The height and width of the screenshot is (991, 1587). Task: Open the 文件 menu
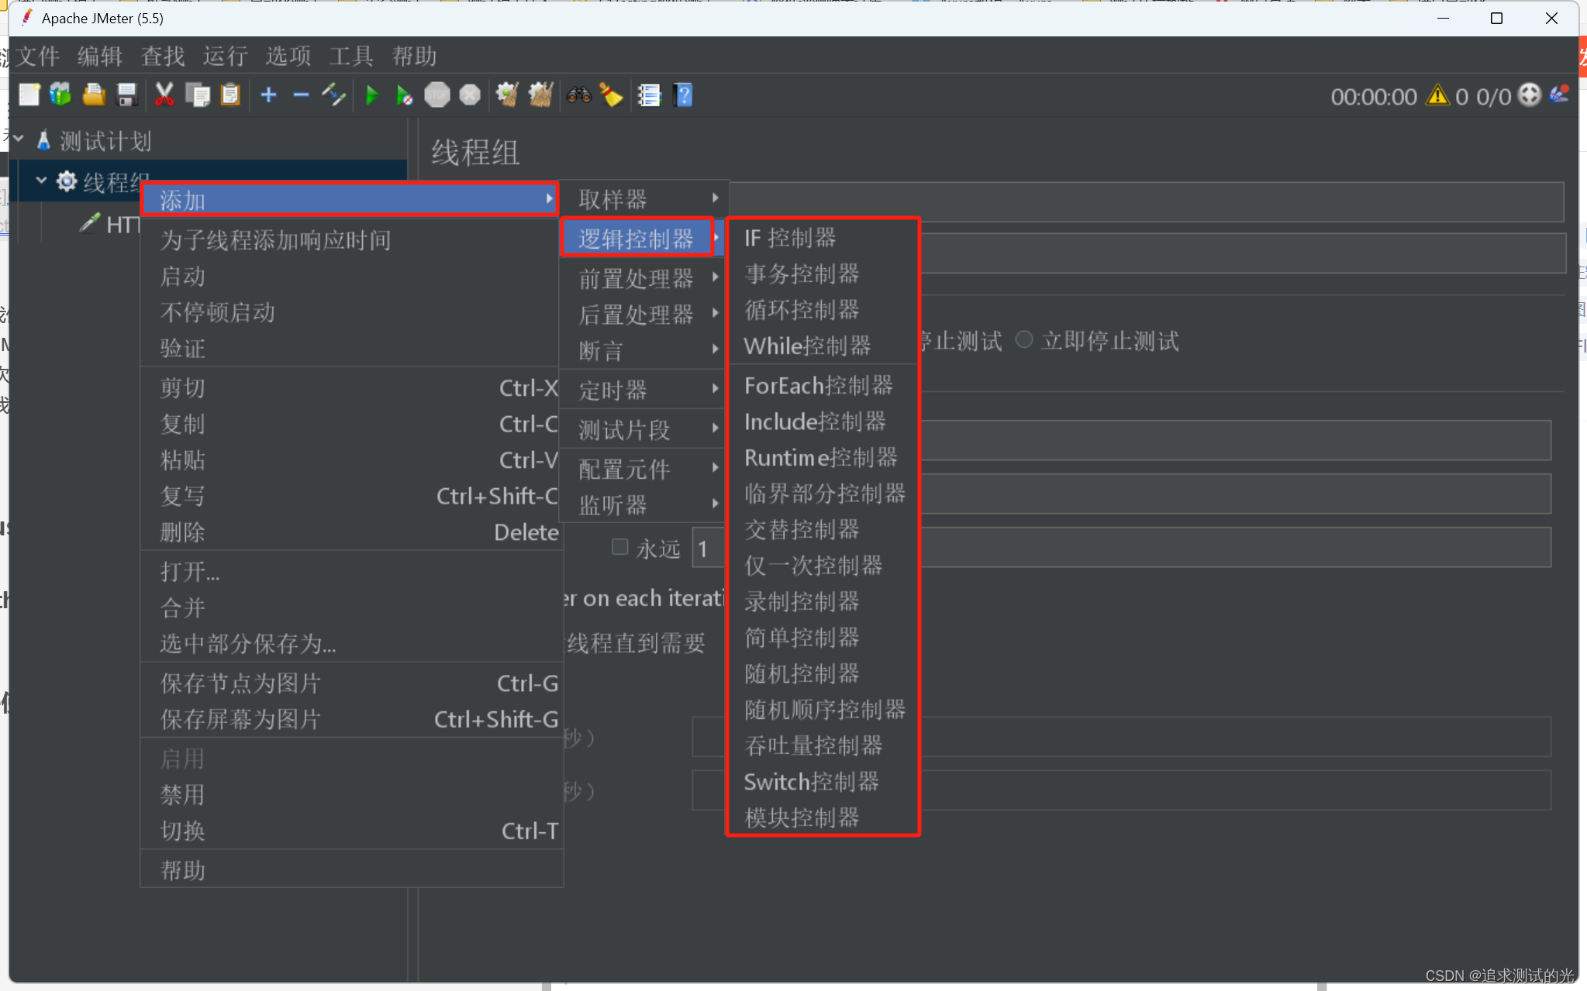[37, 56]
